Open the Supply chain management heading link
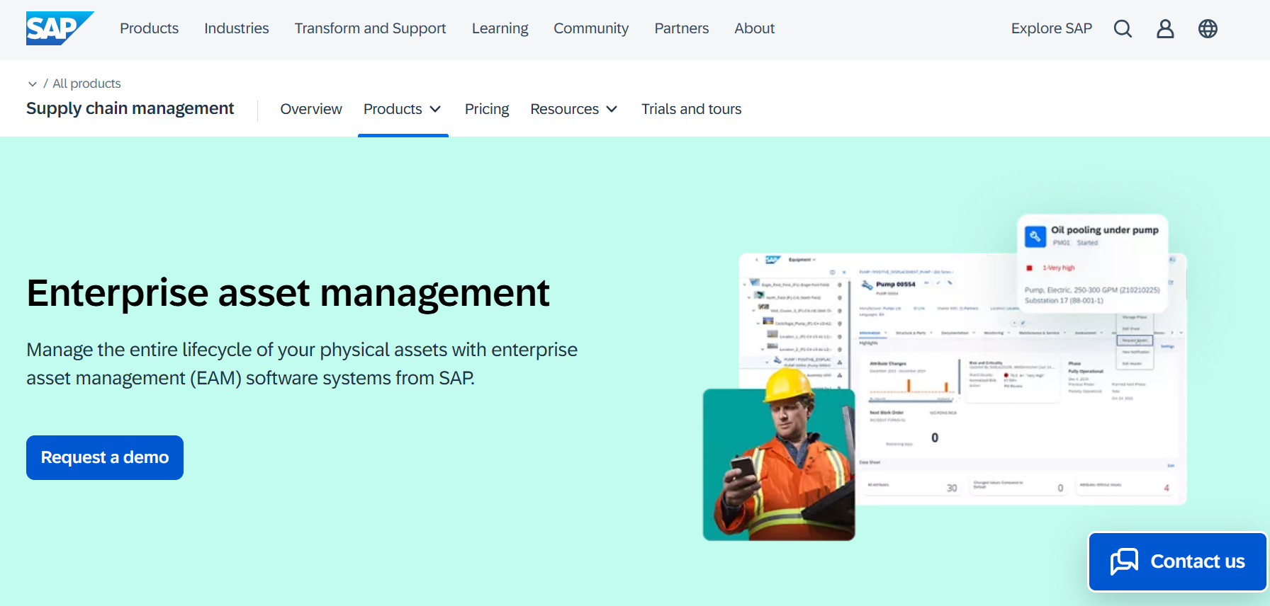Viewport: 1270px width, 606px height. click(x=130, y=108)
